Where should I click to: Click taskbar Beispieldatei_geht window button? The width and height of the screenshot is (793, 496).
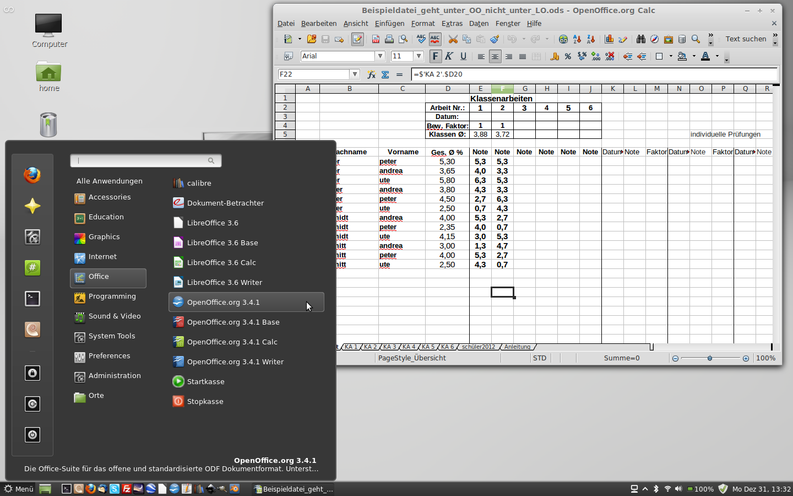coord(294,489)
